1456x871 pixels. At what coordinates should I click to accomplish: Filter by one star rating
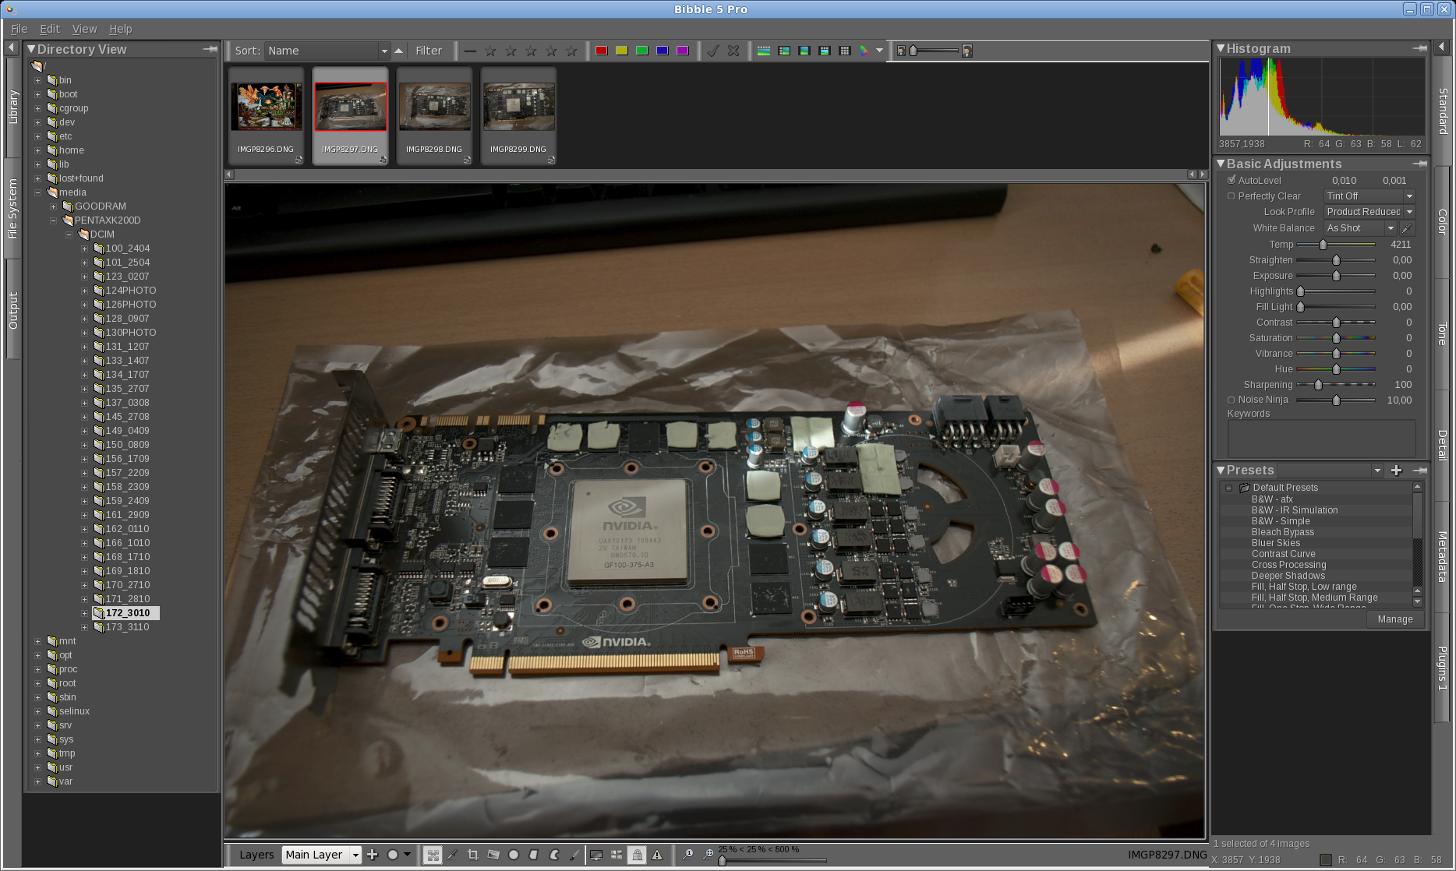490,51
